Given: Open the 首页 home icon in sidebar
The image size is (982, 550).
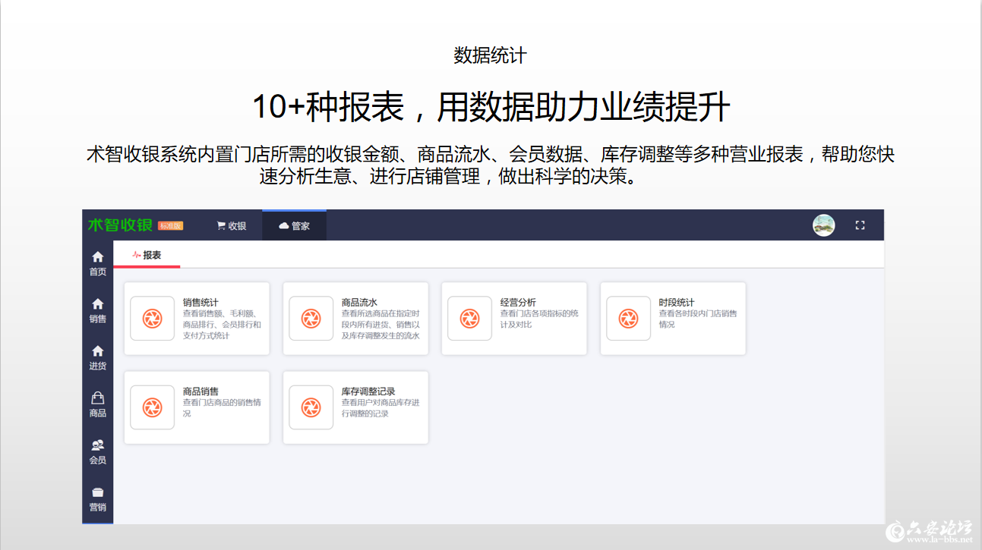Looking at the screenshot, I should pyautogui.click(x=97, y=256).
